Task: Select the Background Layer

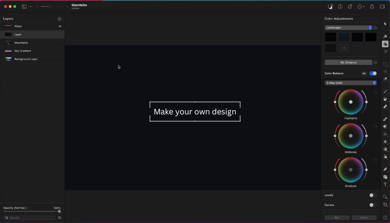Action: pos(26,59)
